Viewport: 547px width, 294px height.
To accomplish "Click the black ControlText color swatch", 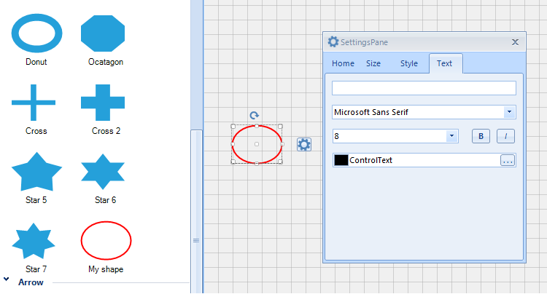I will pos(341,160).
